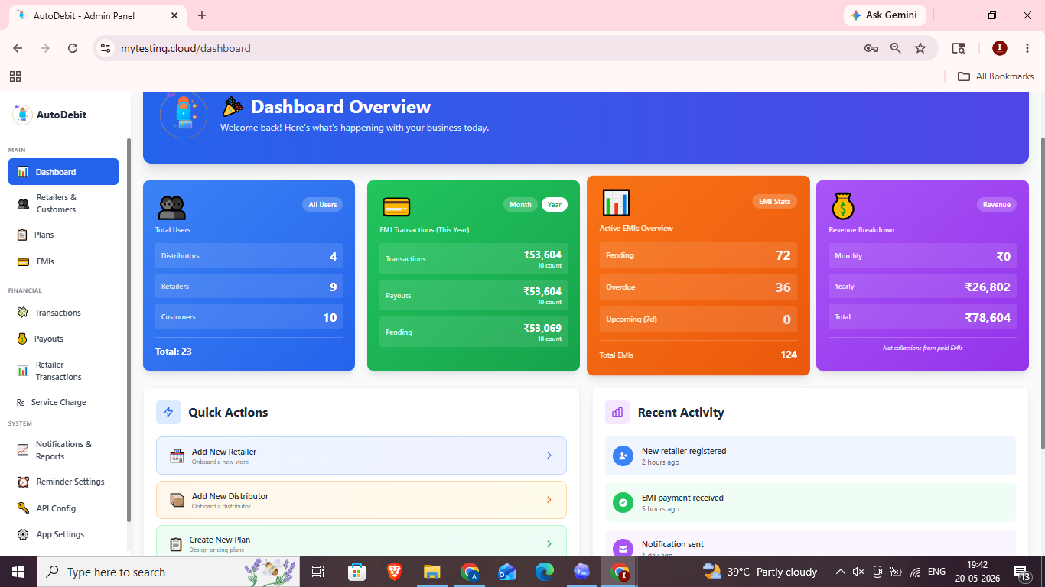Expand Add New Distributor with its chevron
The height and width of the screenshot is (587, 1045).
point(549,500)
